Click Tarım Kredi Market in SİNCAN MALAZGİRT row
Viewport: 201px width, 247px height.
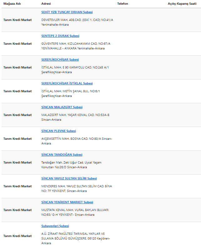point(18,115)
